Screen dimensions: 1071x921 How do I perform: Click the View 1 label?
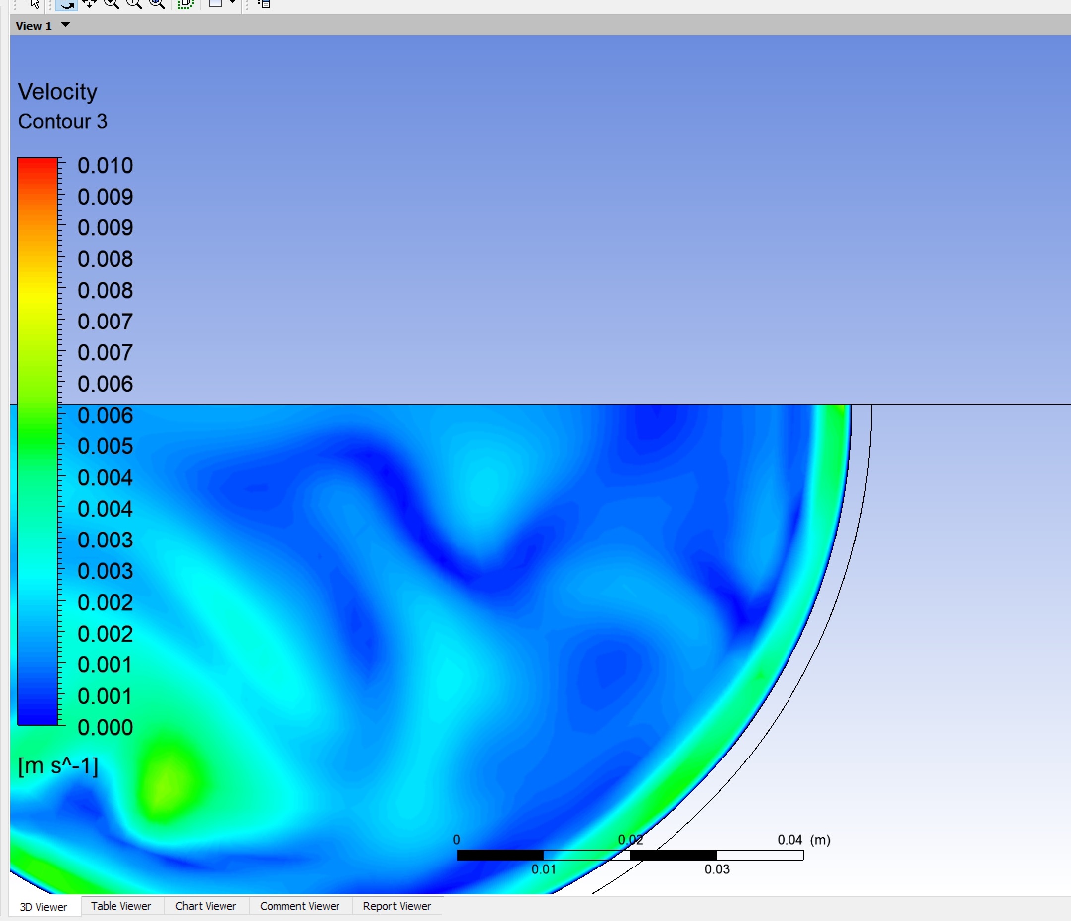pyautogui.click(x=34, y=26)
